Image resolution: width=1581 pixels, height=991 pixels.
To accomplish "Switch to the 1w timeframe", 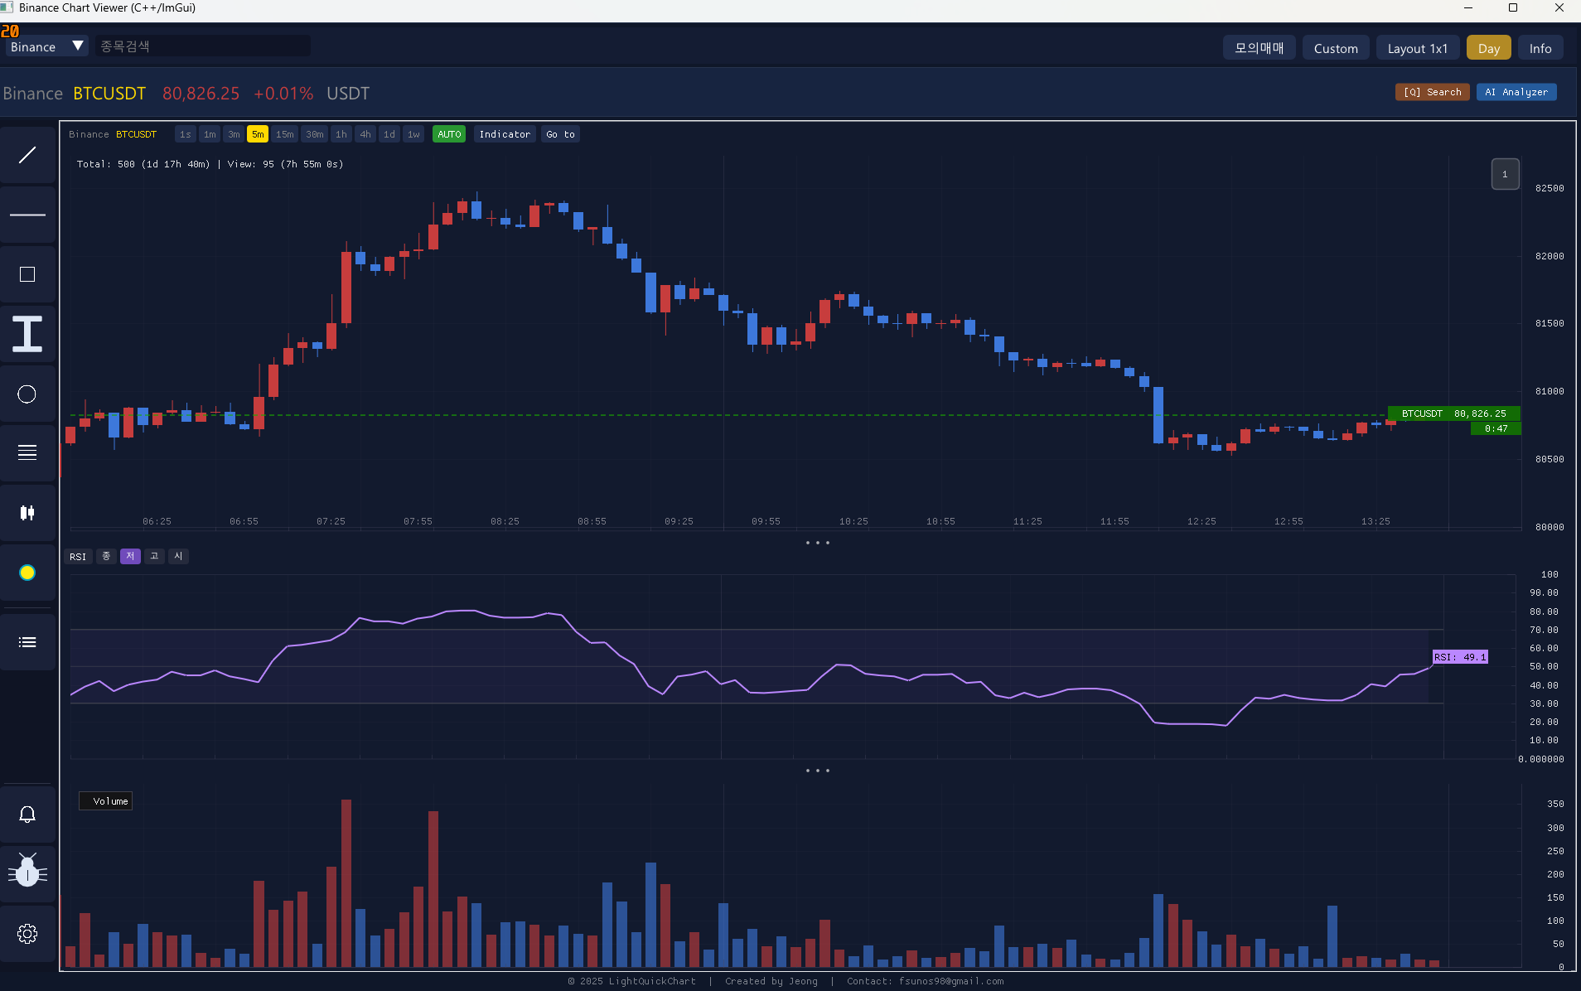I will 413,134.
